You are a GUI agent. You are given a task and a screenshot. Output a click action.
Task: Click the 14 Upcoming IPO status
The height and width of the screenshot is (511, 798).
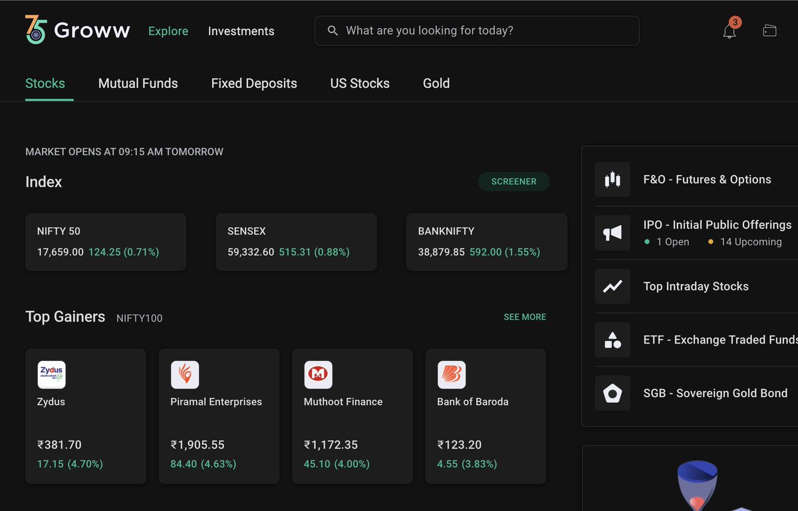tap(745, 242)
